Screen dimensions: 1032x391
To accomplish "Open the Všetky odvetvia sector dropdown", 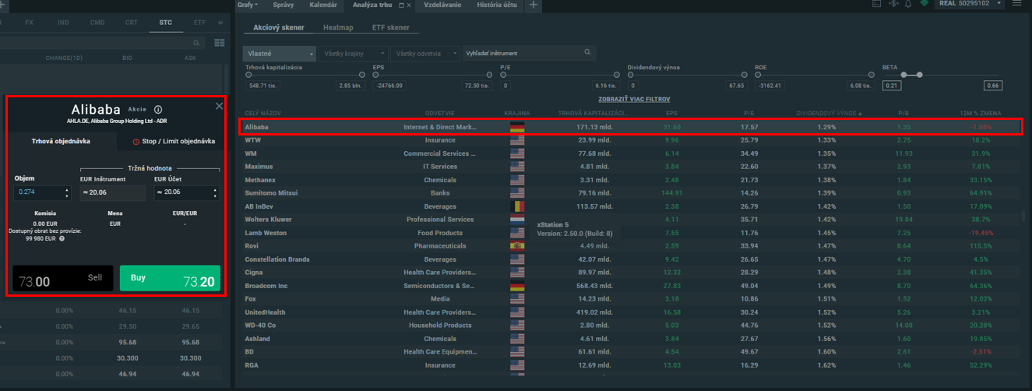I will click(426, 54).
